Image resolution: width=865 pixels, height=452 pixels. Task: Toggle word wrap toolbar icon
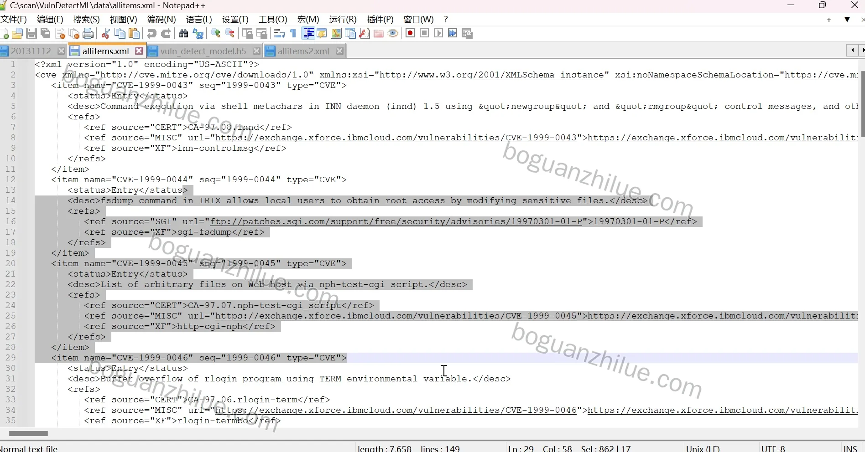pyautogui.click(x=279, y=33)
